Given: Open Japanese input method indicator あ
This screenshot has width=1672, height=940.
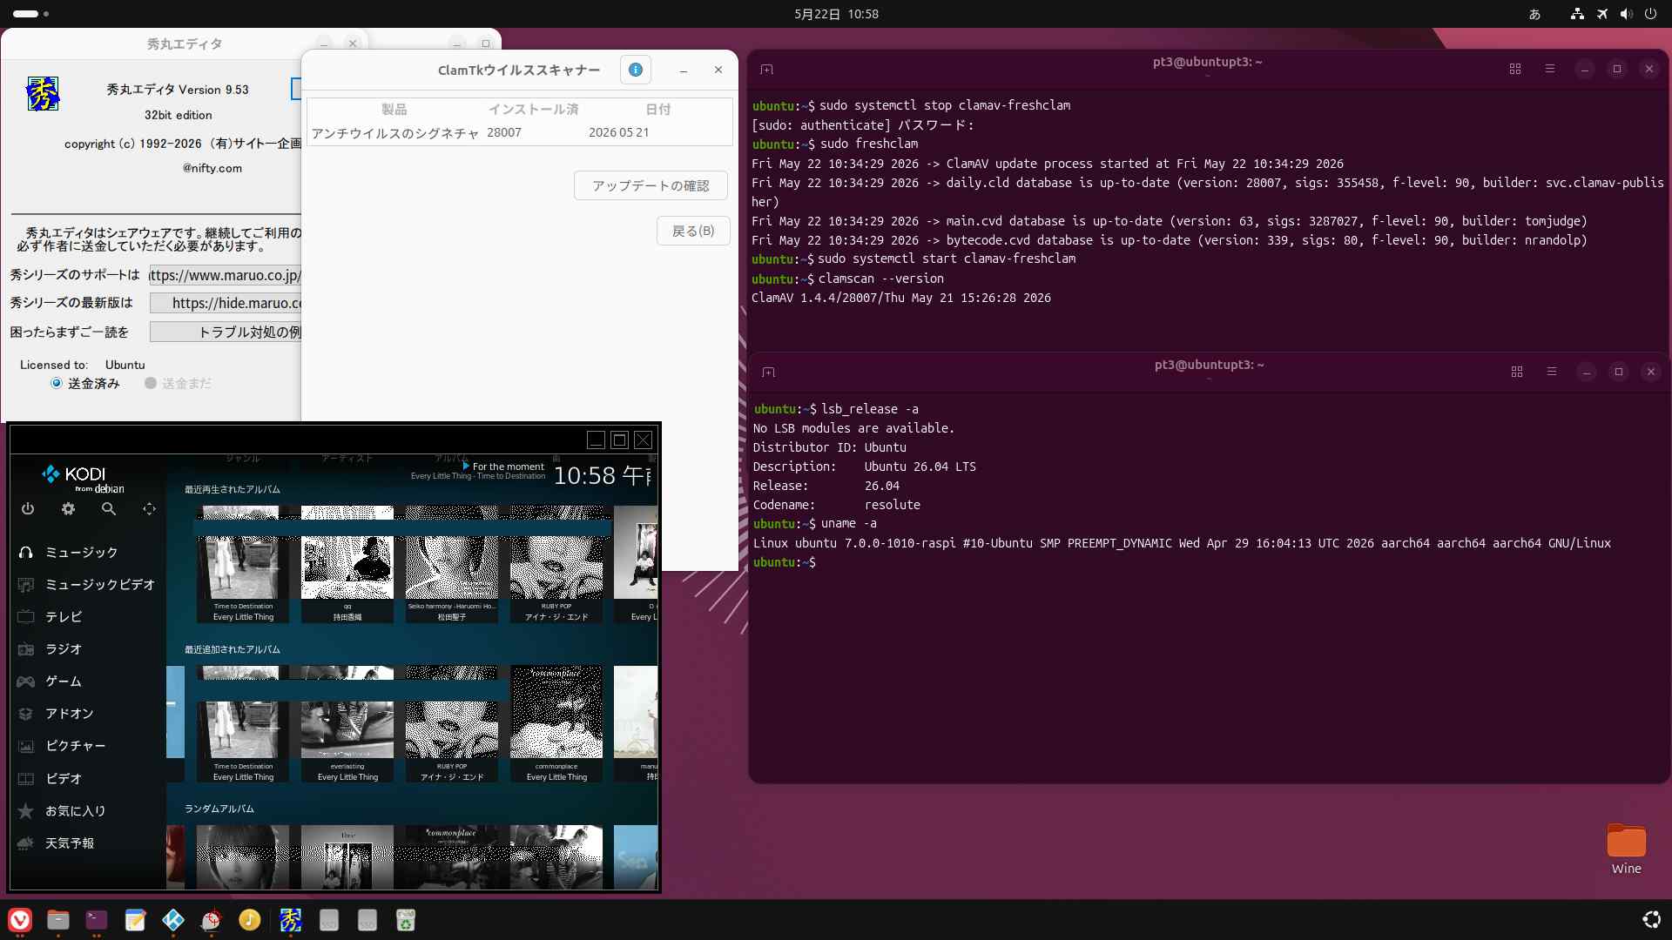Looking at the screenshot, I should (x=1534, y=14).
